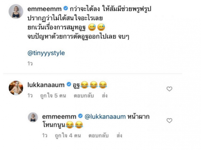Open the @tinyyystyle mention link
The width and height of the screenshot is (201, 150).
coord(46,53)
